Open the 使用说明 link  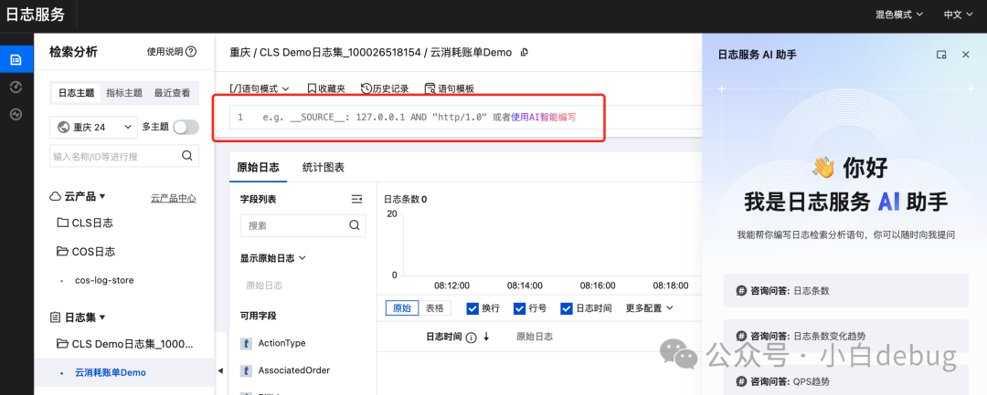[164, 51]
